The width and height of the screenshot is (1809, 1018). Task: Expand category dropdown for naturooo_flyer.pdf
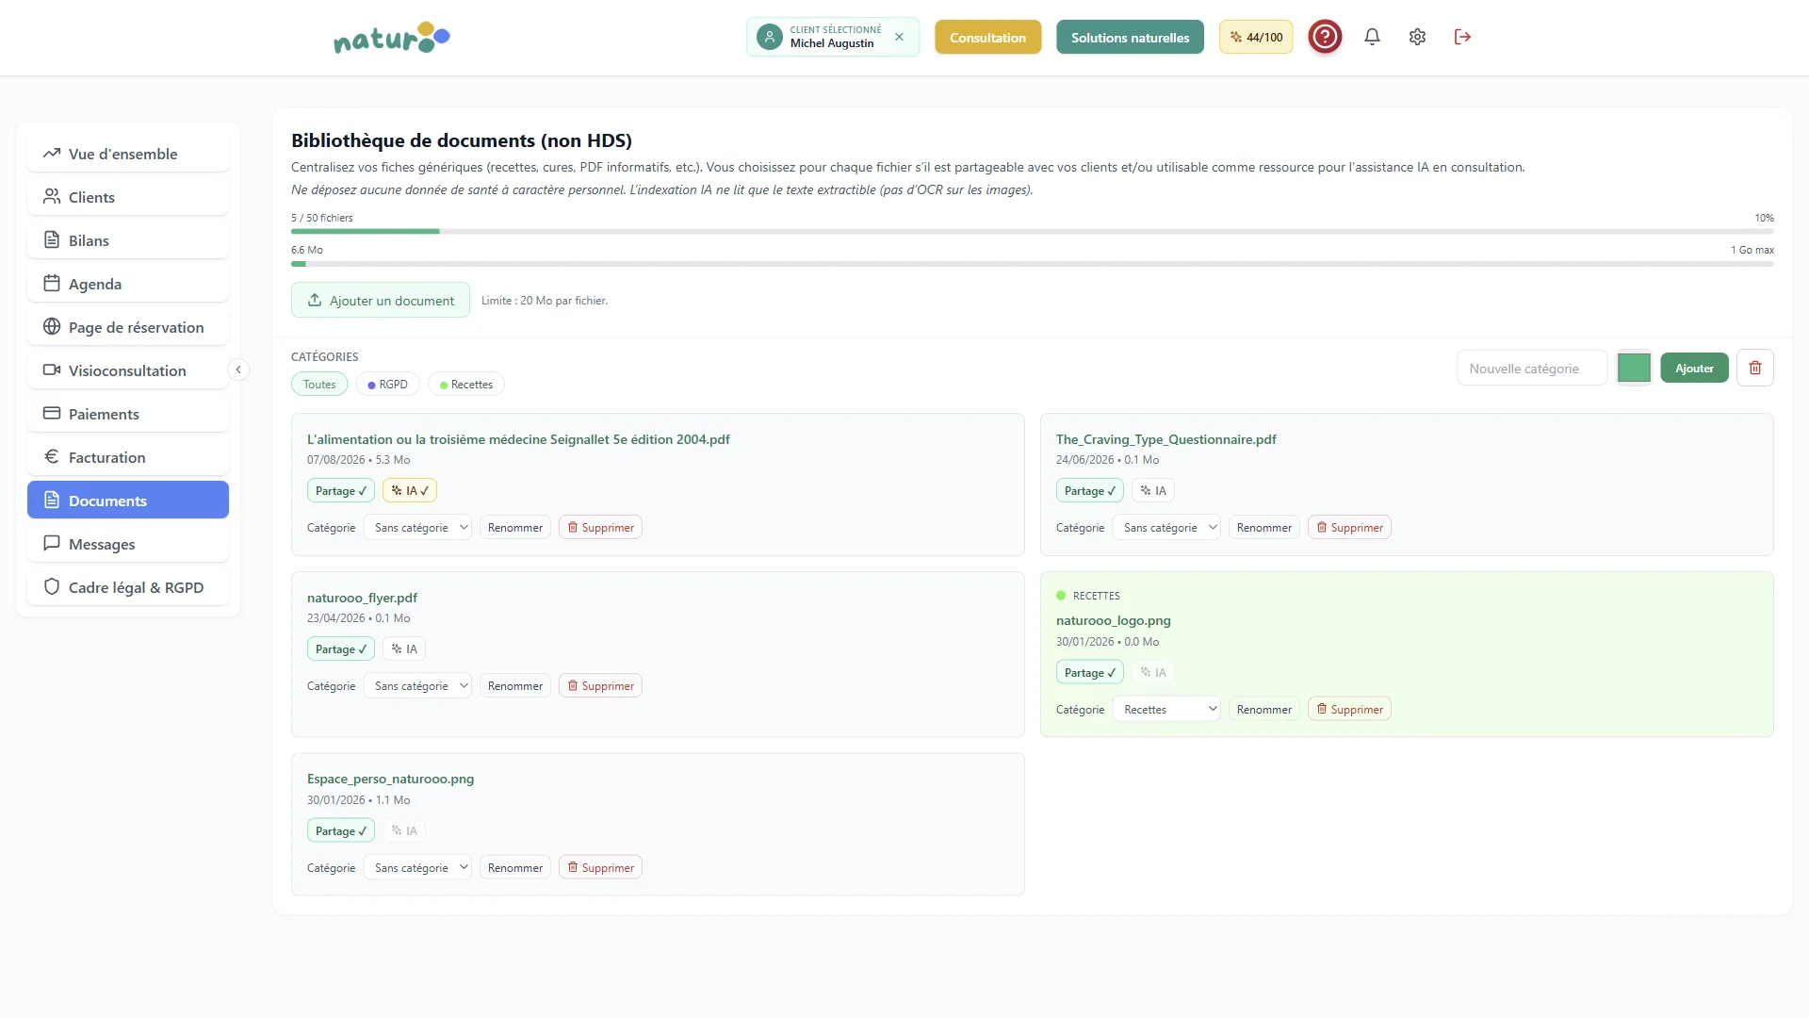click(417, 685)
